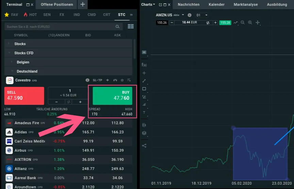
Task: Zoom in the chart
Action: 250,22
